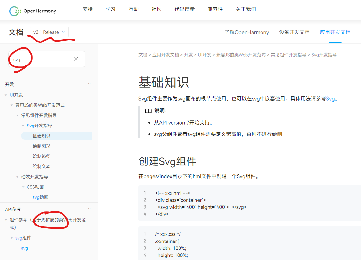The image size is (361, 260).
Task: Open 绘制图形 in the sidebar tree
Action: [x=41, y=146]
